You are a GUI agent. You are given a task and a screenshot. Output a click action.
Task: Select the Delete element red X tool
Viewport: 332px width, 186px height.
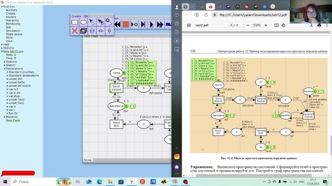coord(75,31)
